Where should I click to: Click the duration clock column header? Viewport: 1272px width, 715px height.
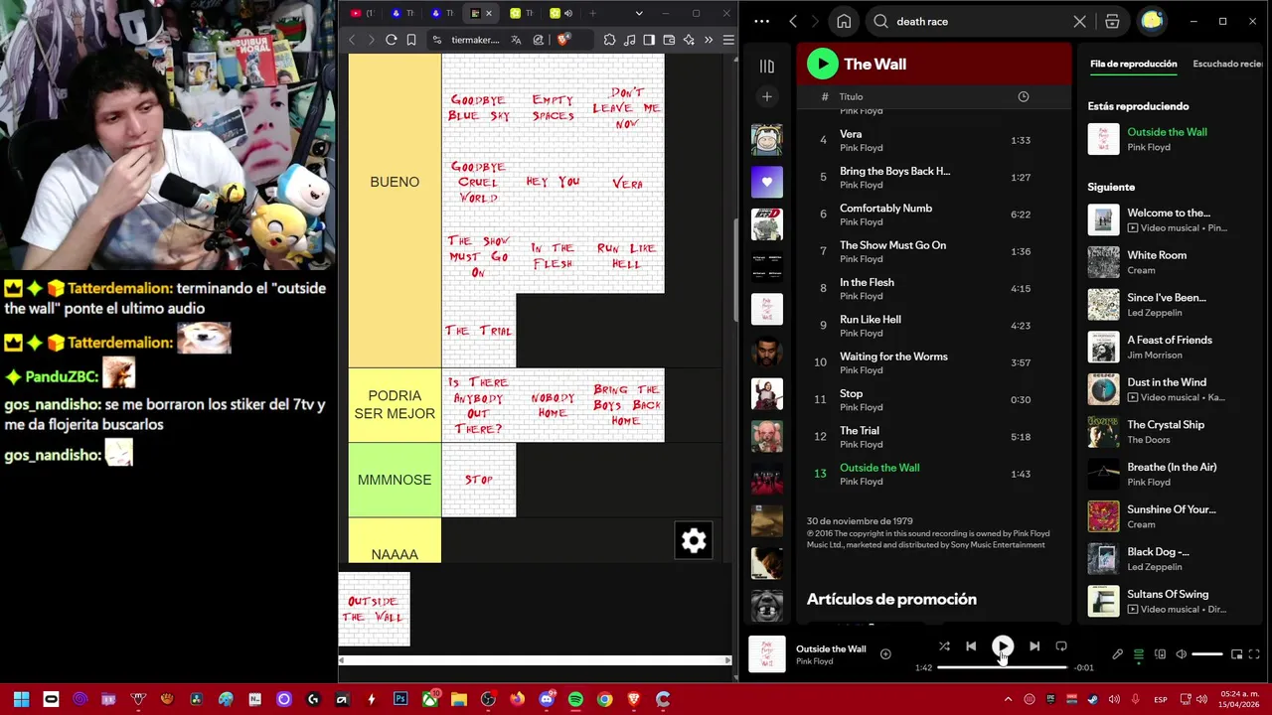(1023, 96)
